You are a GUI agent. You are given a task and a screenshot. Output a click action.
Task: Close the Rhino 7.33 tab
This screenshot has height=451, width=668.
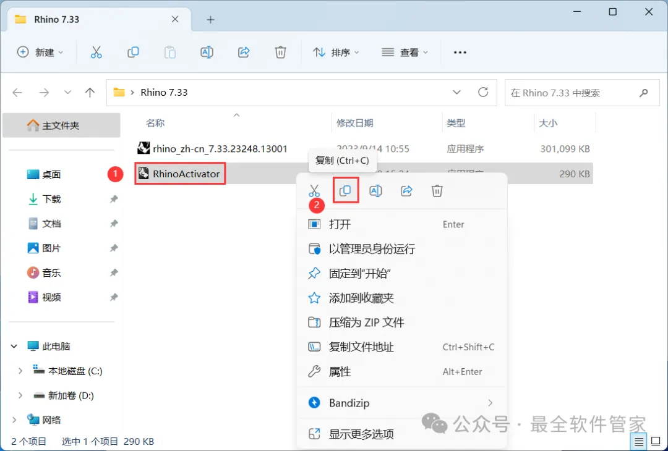coord(175,20)
